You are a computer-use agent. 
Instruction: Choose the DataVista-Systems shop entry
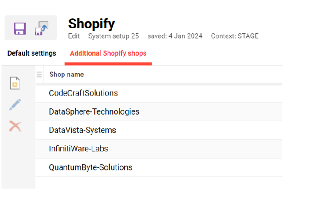tap(83, 130)
